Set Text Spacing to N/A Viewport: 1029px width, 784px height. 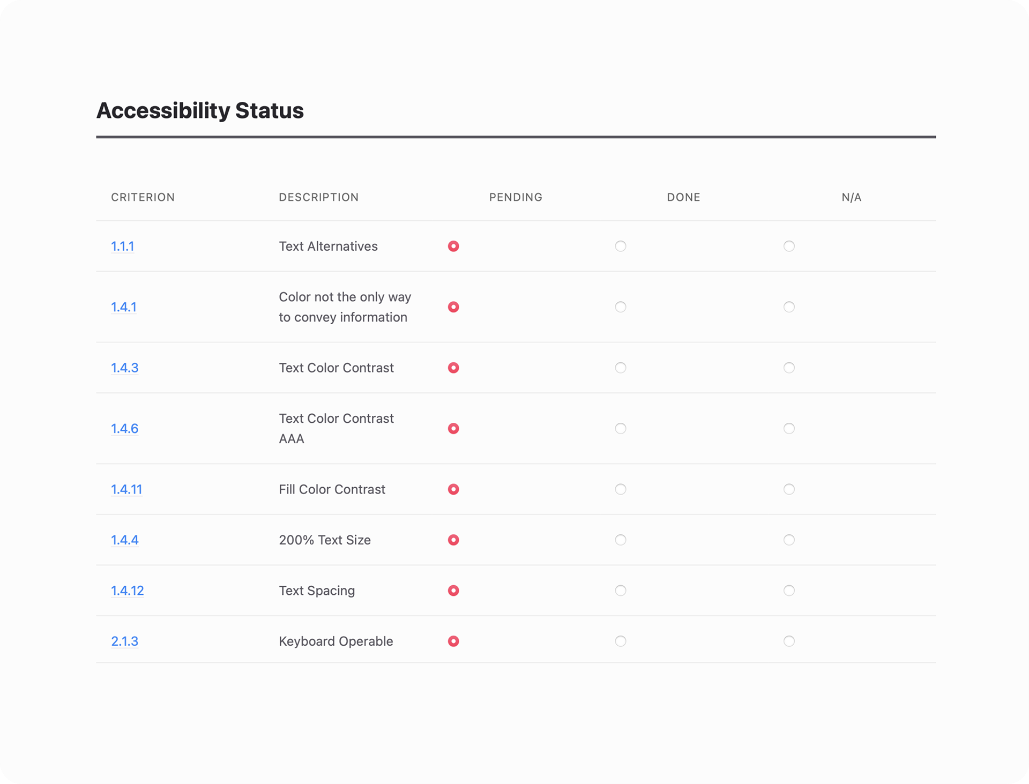pyautogui.click(x=789, y=591)
